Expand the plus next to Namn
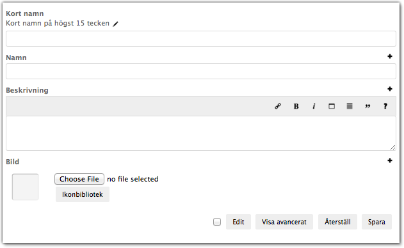 click(390, 56)
